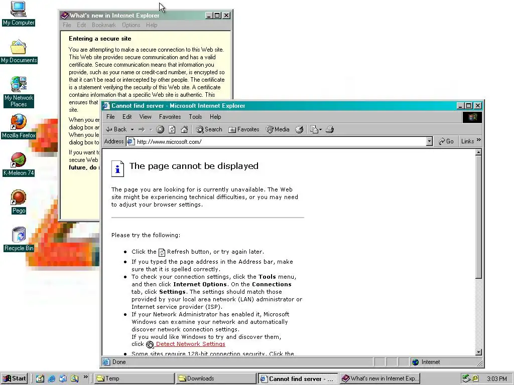514x385 pixels.
Task: Click the Detect Network Settings link
Action: [190, 344]
